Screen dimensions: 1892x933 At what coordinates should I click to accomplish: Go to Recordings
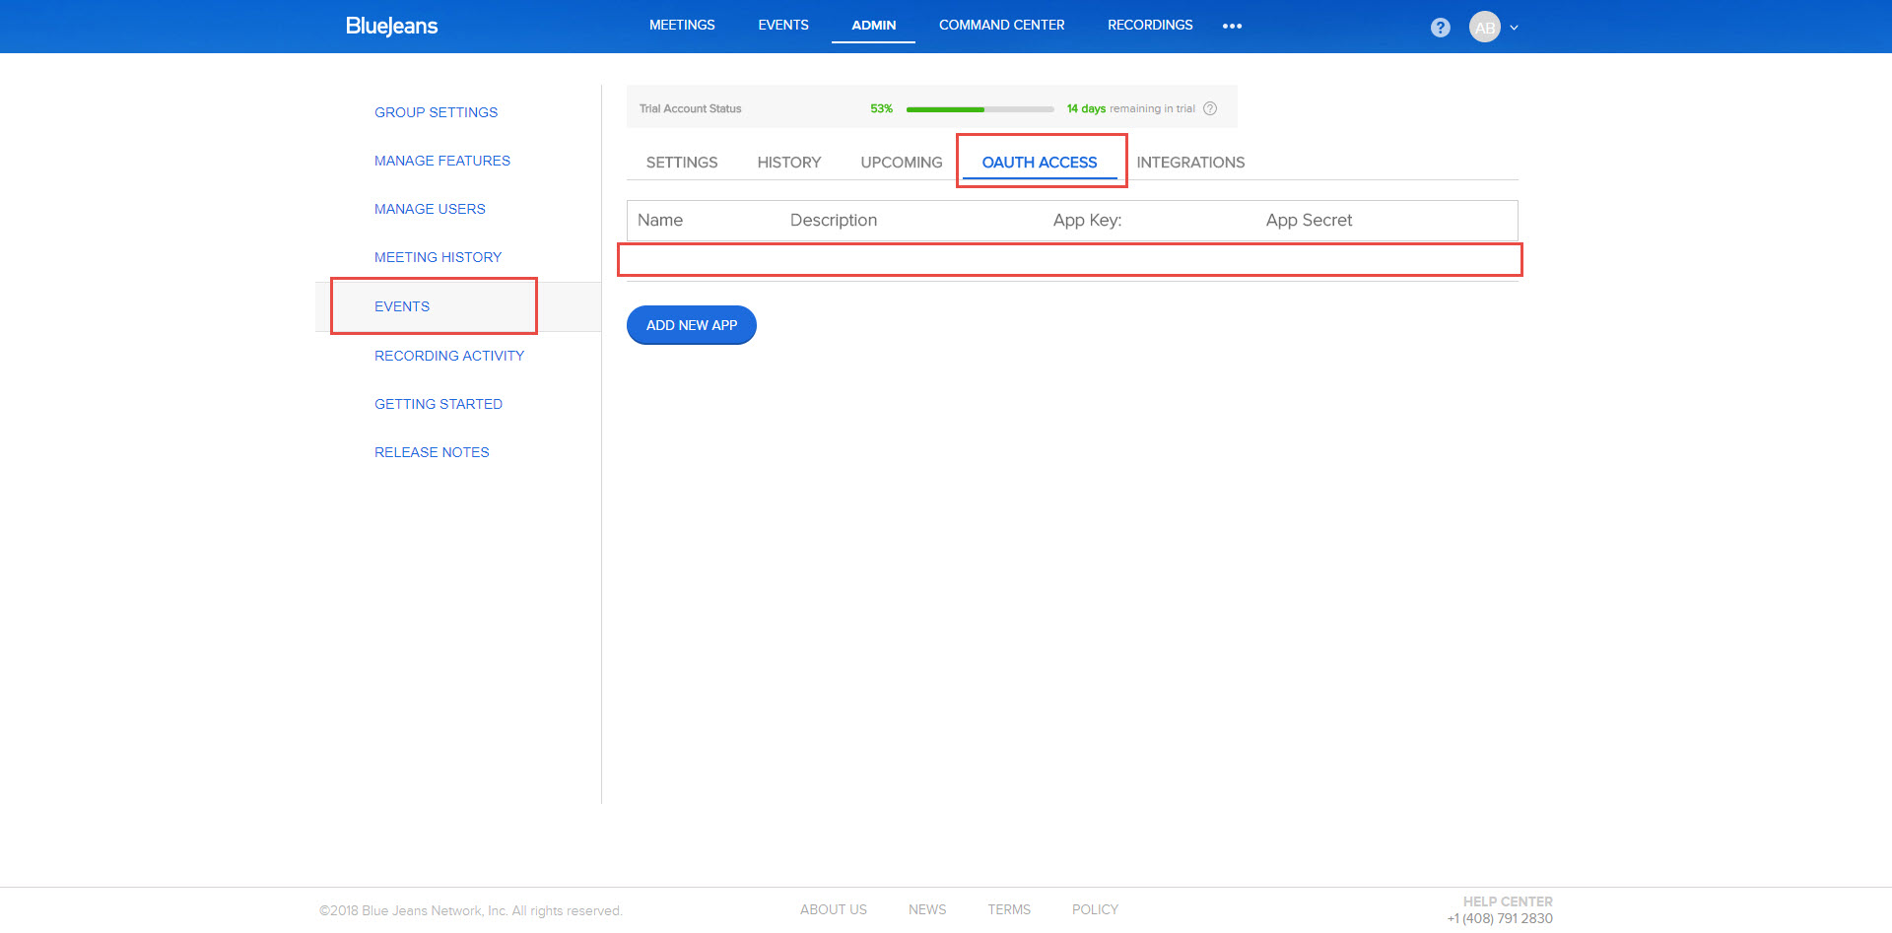1150,25
